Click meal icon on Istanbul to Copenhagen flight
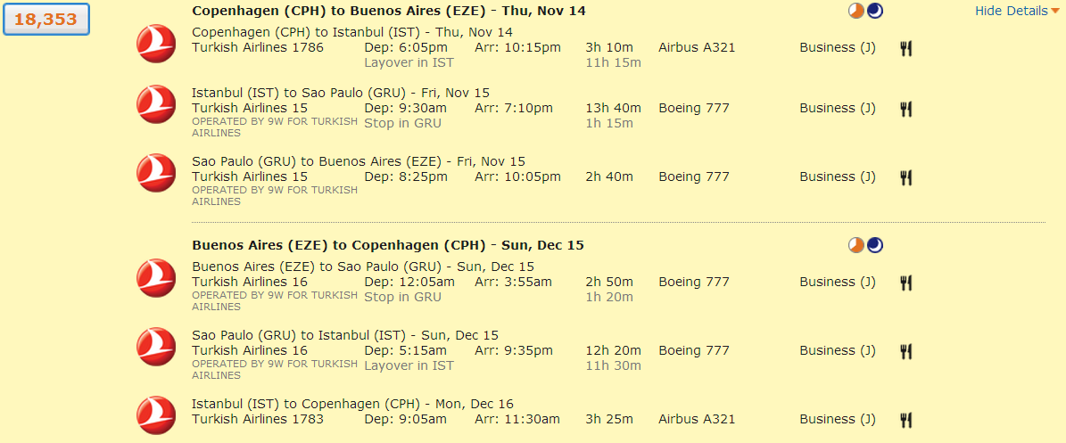The image size is (1066, 443). coord(905,420)
